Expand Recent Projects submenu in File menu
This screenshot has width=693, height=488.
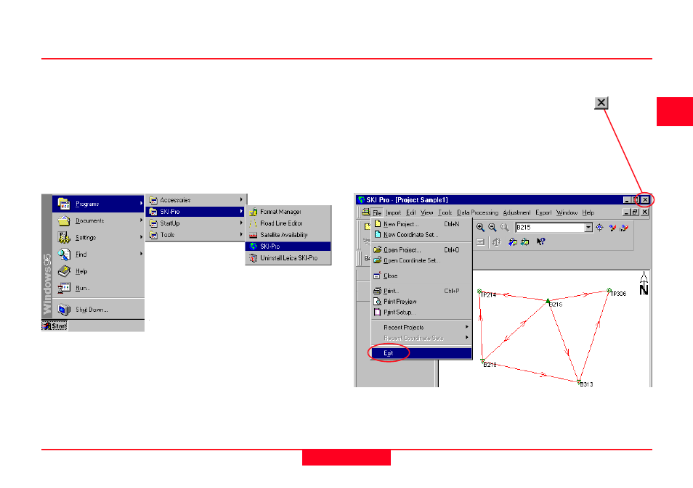click(x=421, y=328)
